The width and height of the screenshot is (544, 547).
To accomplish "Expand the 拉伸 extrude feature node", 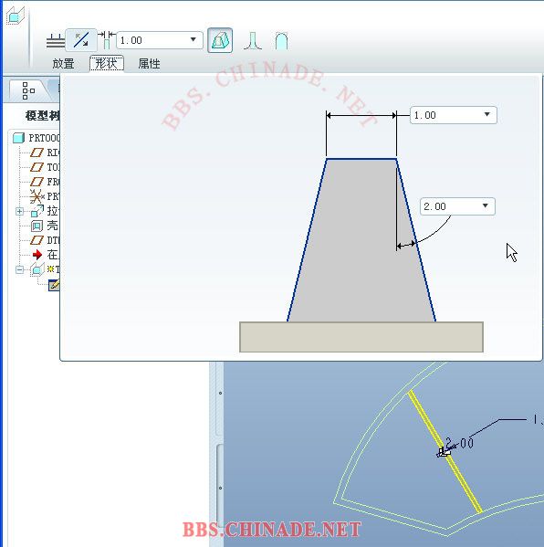I will pos(20,212).
